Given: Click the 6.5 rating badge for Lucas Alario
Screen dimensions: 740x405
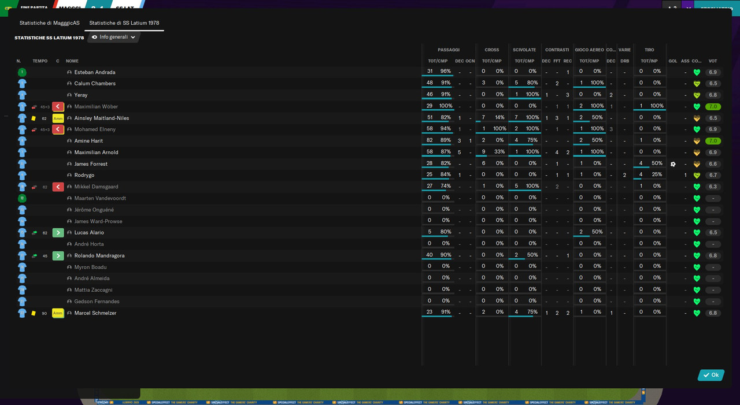Looking at the screenshot, I should 713,233.
